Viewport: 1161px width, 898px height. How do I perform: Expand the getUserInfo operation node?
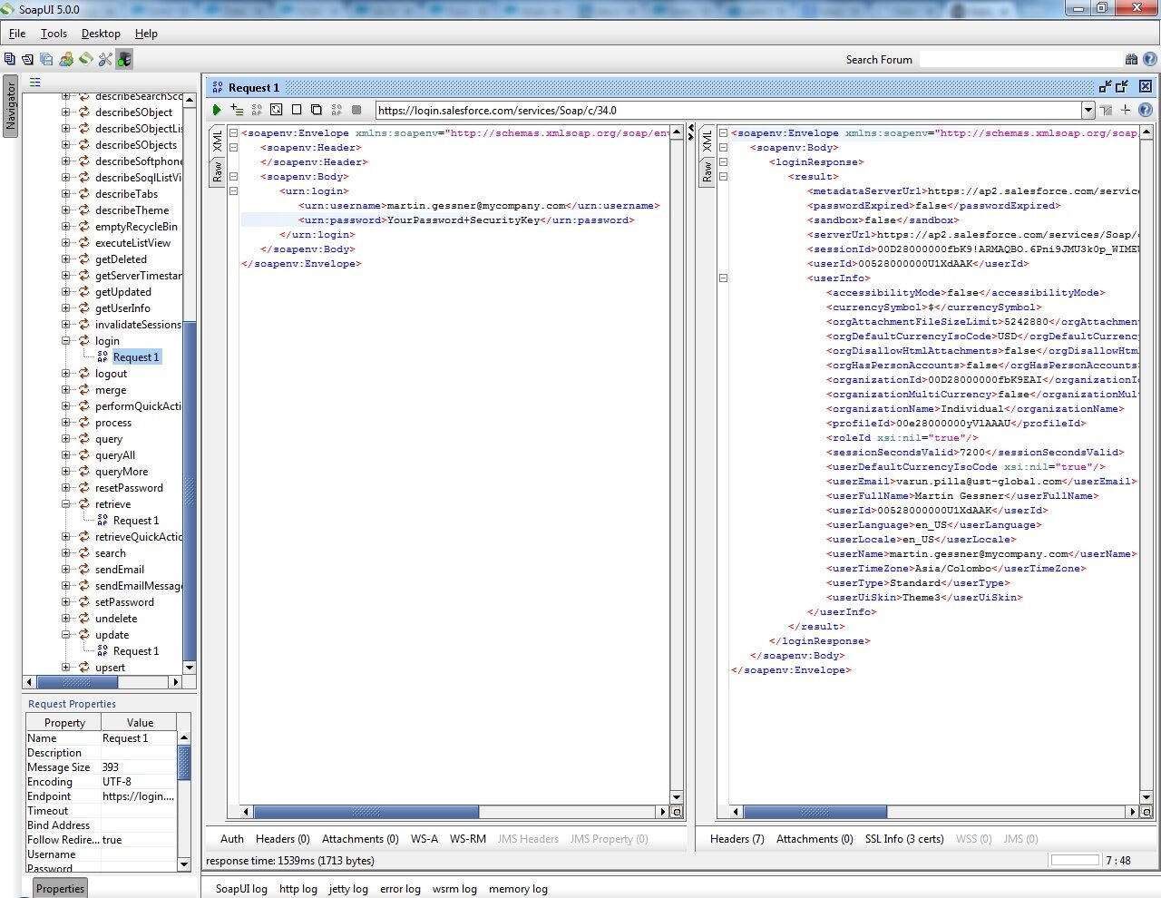click(x=66, y=308)
